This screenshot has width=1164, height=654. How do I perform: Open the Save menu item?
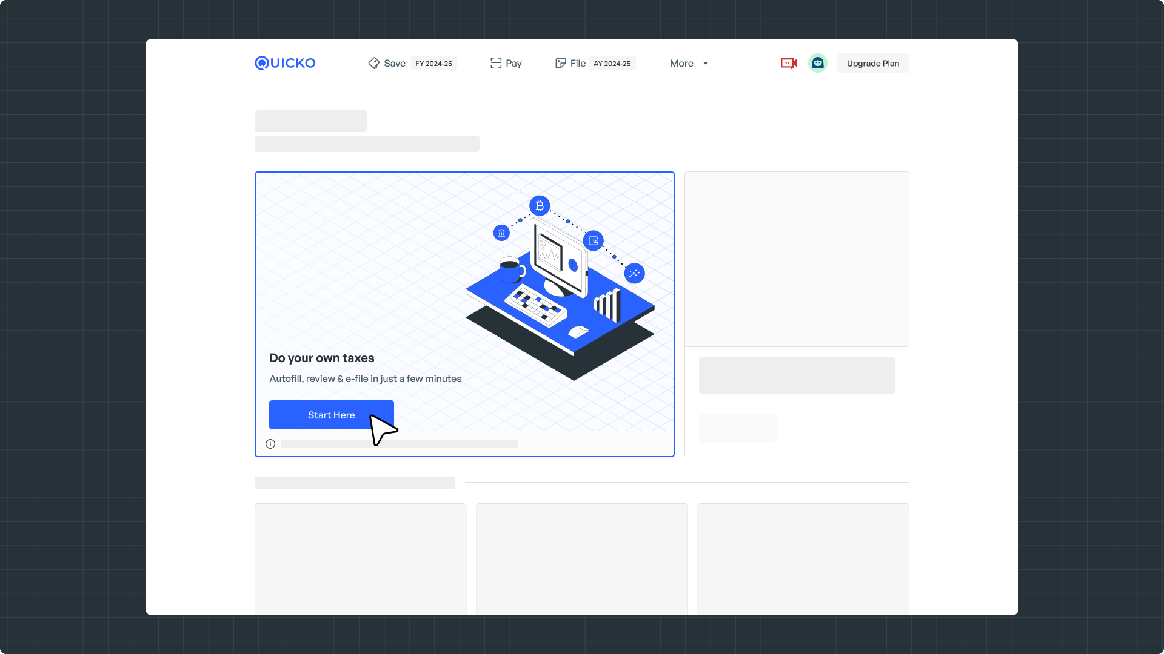click(x=394, y=63)
